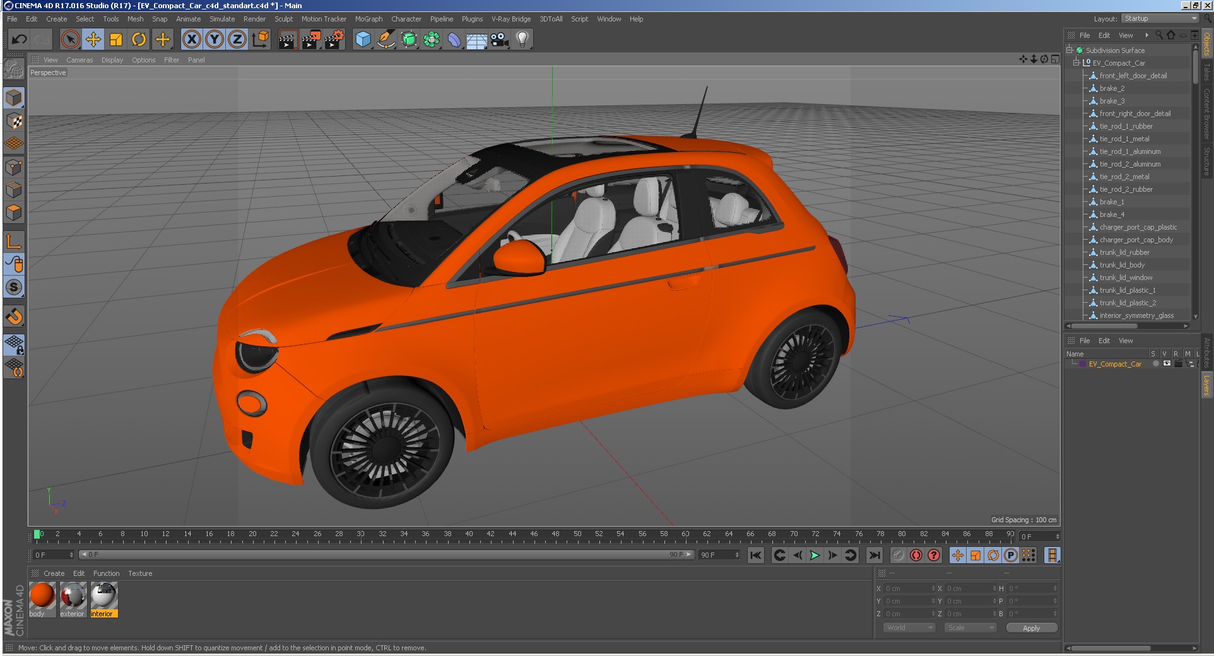Screen dimensions: 1214x656
Task: Enable Texture mode in left palette
Action: (14, 120)
